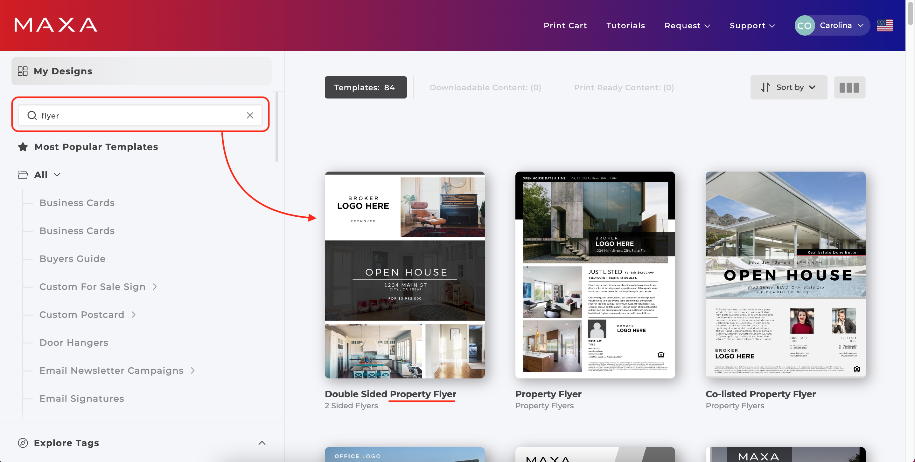Click the MAXA logo
This screenshot has height=462, width=915.
[x=56, y=25]
